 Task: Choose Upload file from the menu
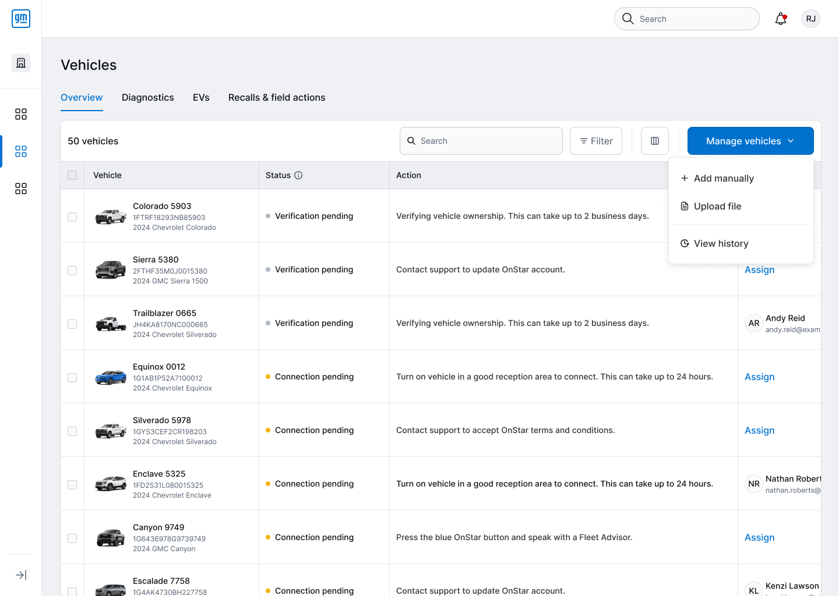click(x=741, y=206)
